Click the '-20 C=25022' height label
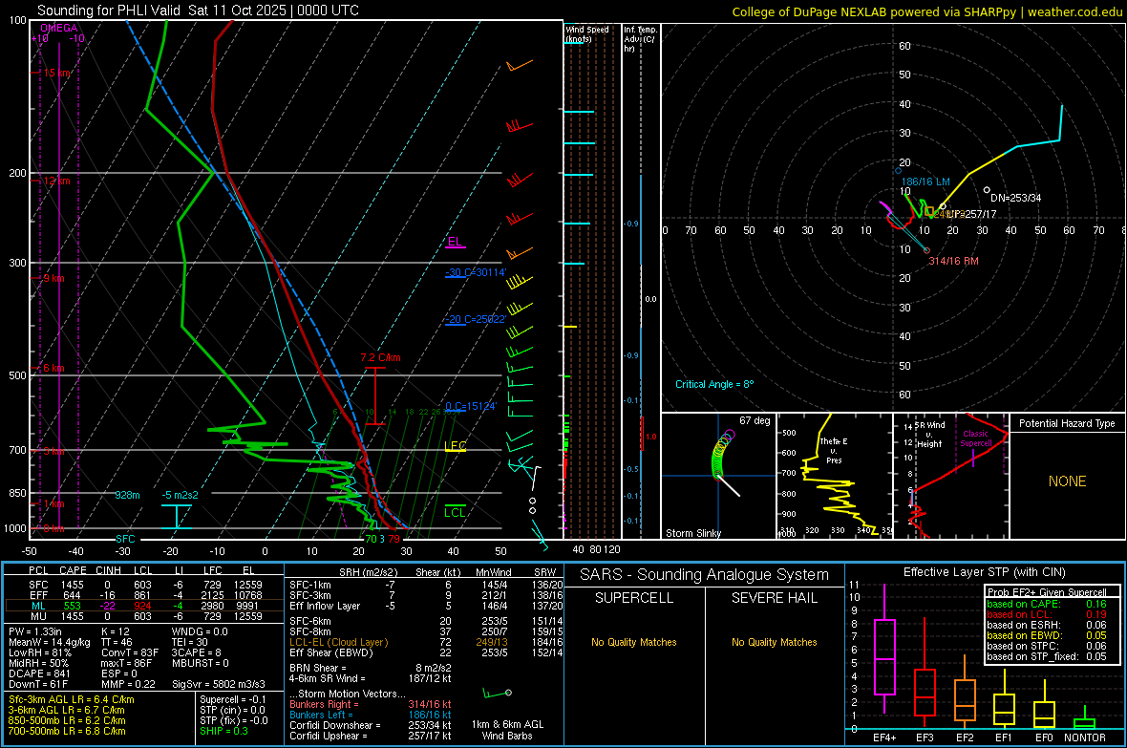Image resolution: width=1127 pixels, height=748 pixels. point(476,319)
